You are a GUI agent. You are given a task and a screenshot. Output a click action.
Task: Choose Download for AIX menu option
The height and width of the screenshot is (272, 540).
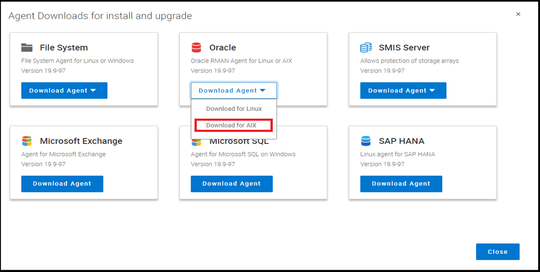point(234,125)
